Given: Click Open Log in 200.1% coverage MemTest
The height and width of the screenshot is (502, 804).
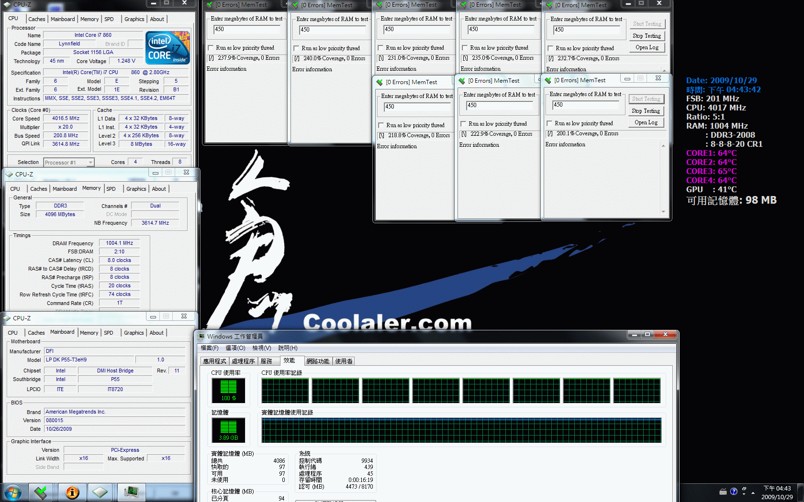Looking at the screenshot, I should tap(646, 122).
